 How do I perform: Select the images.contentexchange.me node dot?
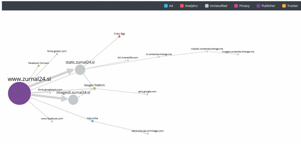(x=238, y=54)
